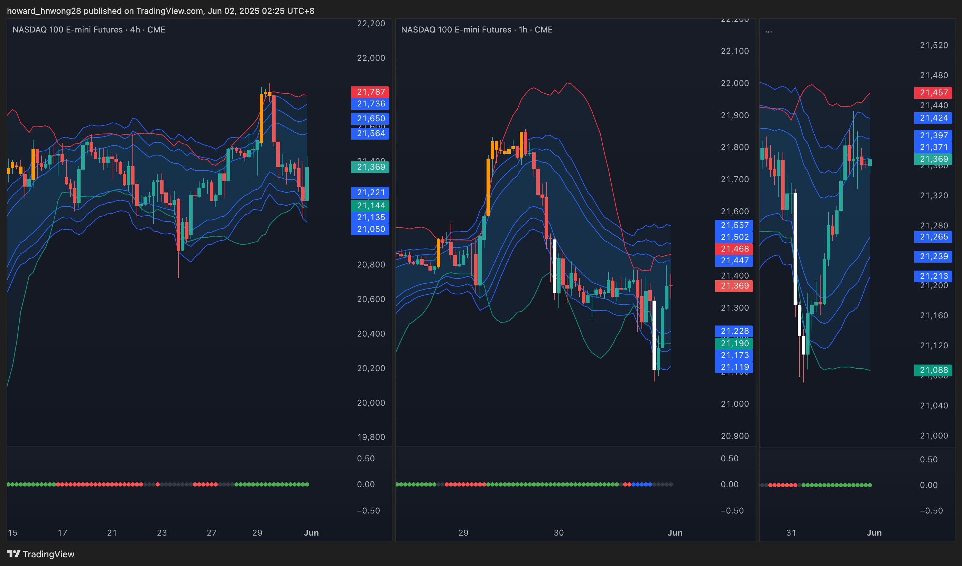Select the 31 date on third chart timeline
The height and width of the screenshot is (566, 962).
click(x=791, y=532)
